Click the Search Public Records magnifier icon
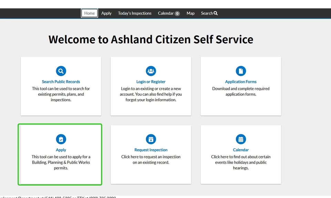Screen dimensions: 331x198 61,71
